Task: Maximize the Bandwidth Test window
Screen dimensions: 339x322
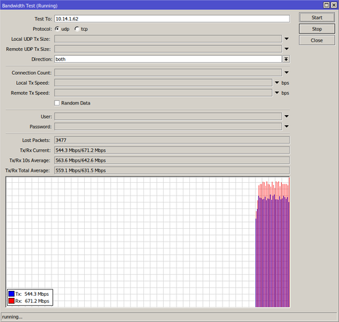Action: (x=326, y=5)
